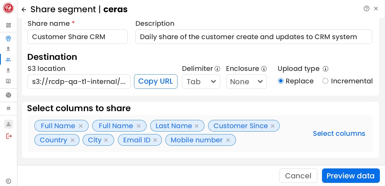
Task: Click the download arrow icon in sidebar
Action: point(9,70)
